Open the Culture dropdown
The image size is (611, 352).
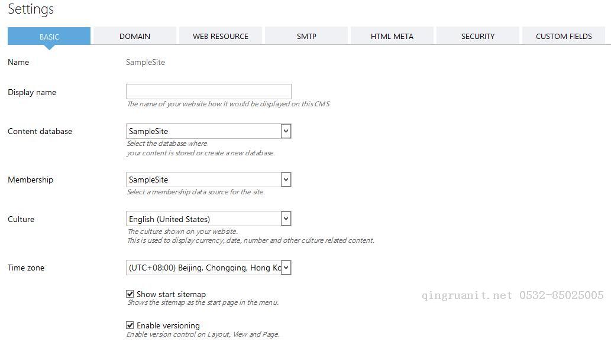pyautogui.click(x=208, y=219)
